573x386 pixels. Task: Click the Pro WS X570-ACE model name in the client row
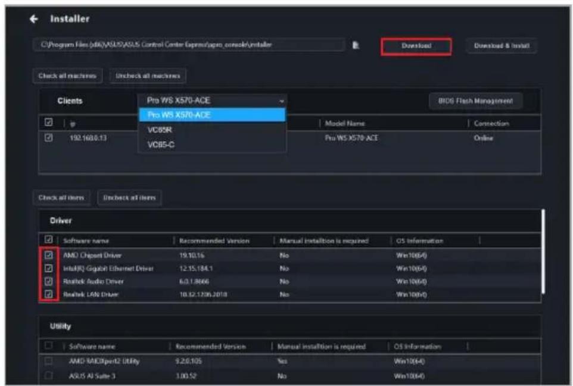351,138
